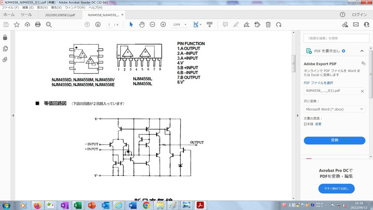Screen dimensions: 373x210
Task: Collapse the PDF を書き出し panel section
Action: click(362, 51)
